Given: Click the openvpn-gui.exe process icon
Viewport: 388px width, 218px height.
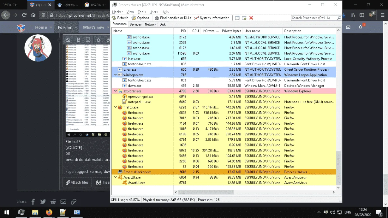Looking at the screenshot, I should click(x=124, y=97).
